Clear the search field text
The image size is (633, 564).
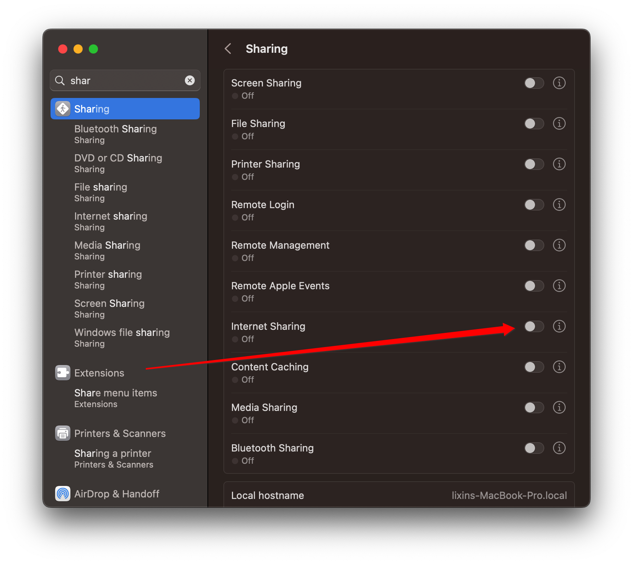[190, 80]
